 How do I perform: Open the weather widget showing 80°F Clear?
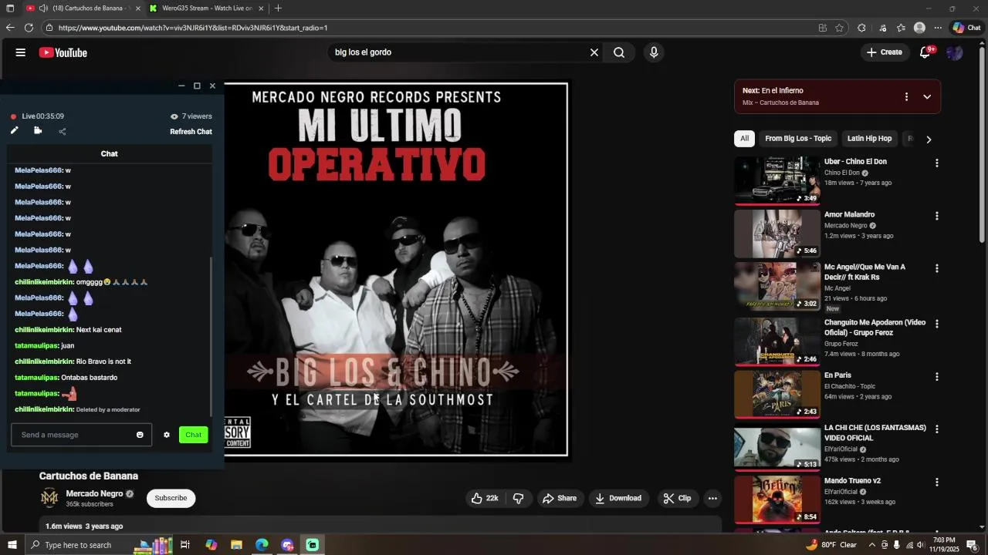[832, 545]
